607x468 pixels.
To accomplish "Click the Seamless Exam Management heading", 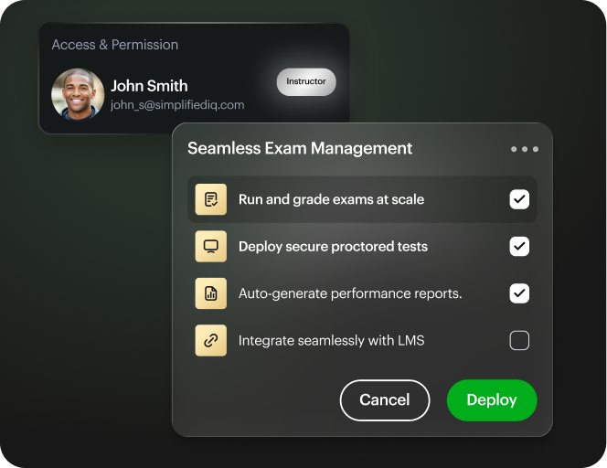I will coord(300,148).
